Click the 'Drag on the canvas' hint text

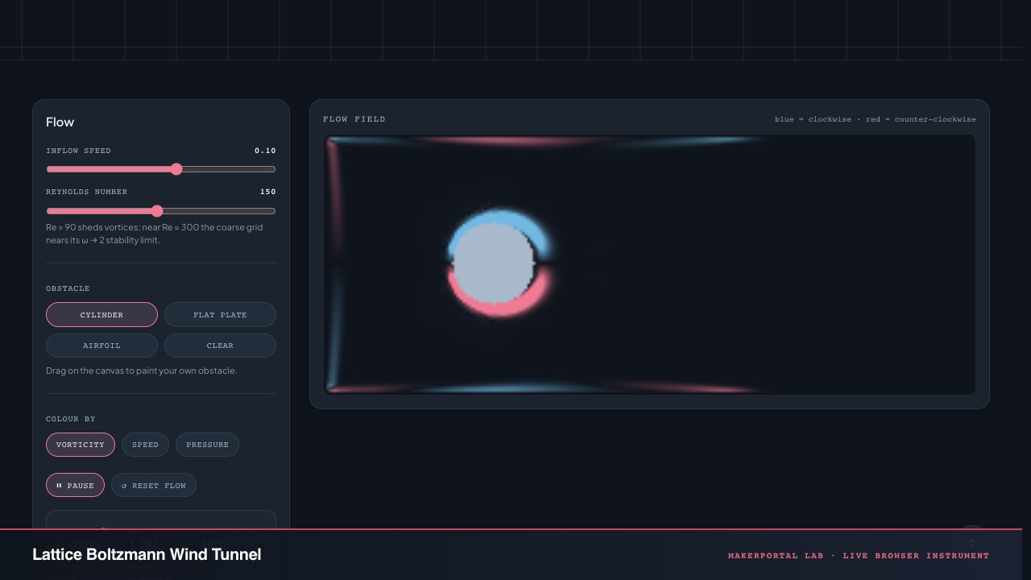point(142,371)
